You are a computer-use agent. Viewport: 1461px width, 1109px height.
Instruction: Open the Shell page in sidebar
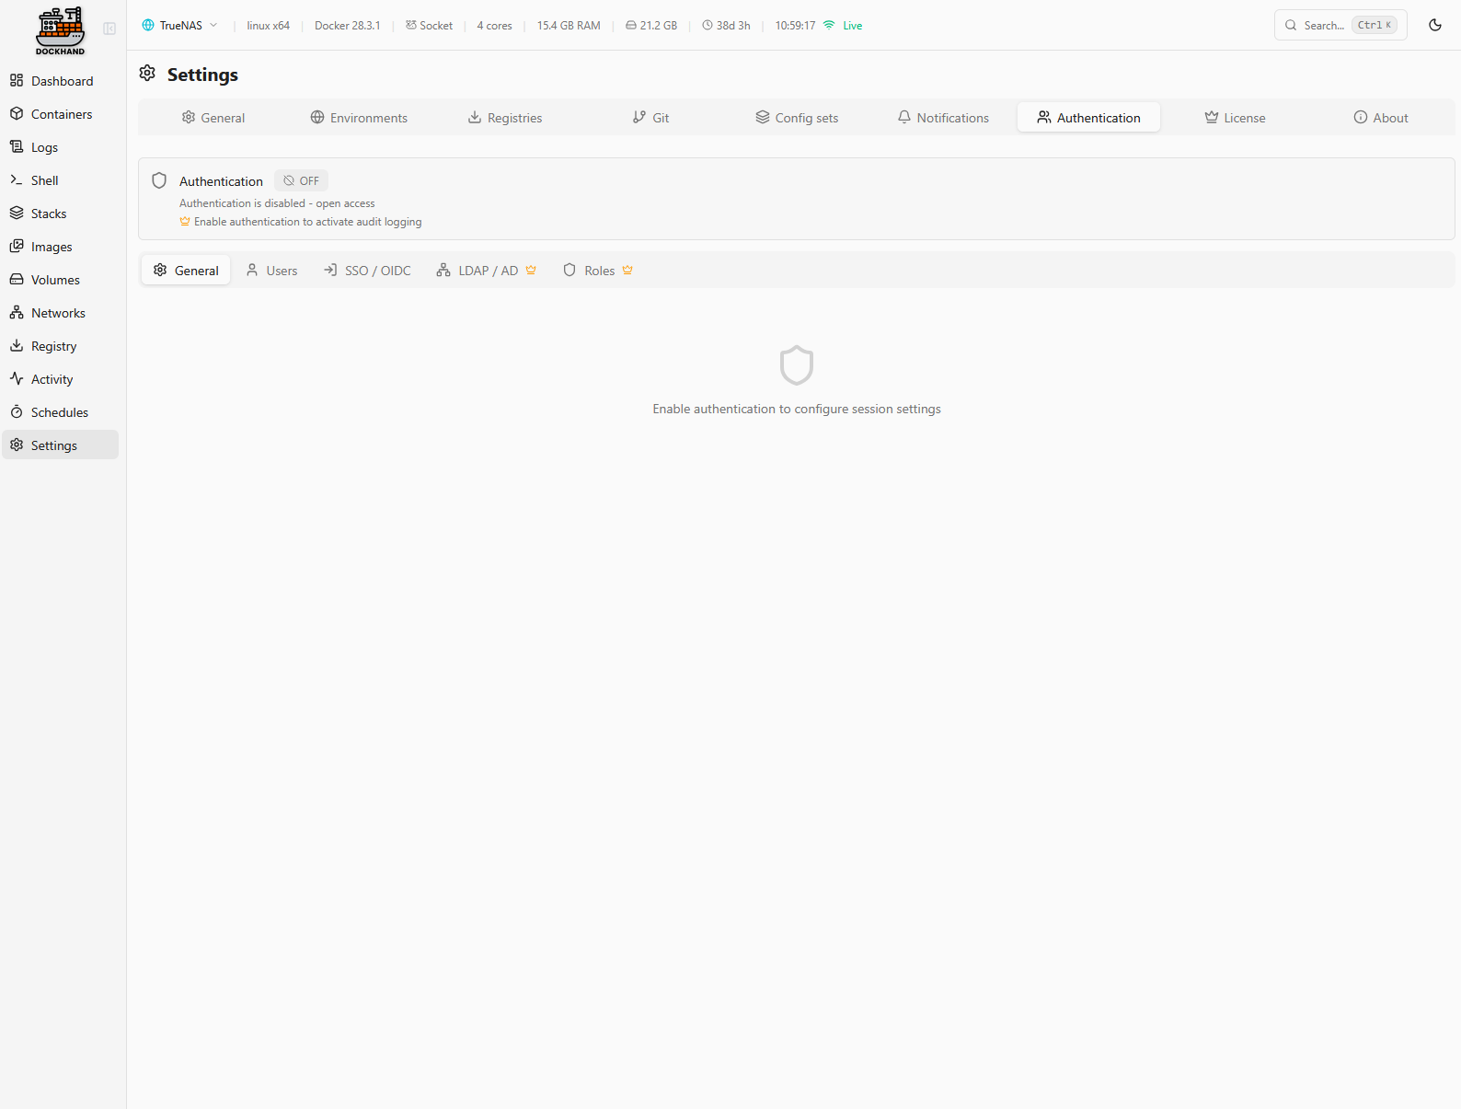click(44, 180)
